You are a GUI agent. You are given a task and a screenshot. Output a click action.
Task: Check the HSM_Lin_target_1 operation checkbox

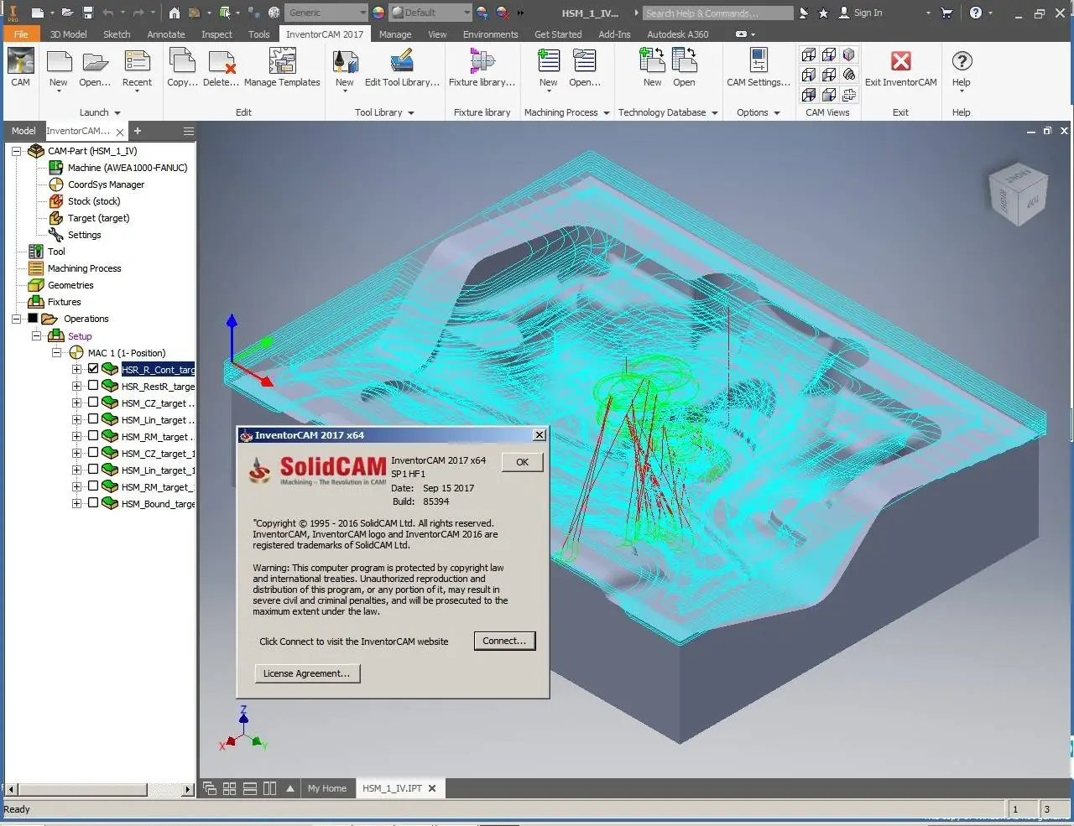93,470
